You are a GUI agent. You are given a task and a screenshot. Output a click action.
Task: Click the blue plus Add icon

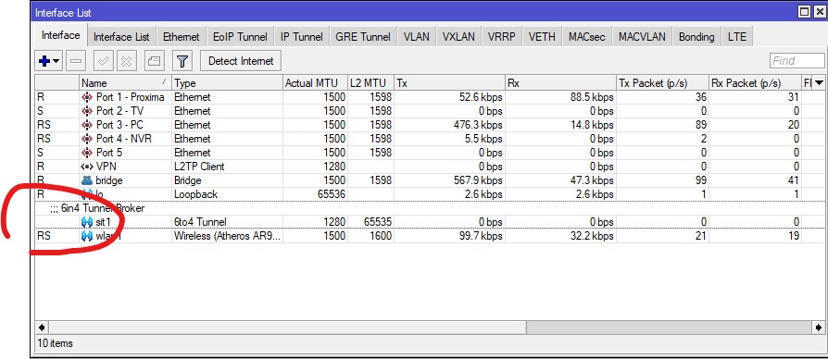pyautogui.click(x=44, y=61)
